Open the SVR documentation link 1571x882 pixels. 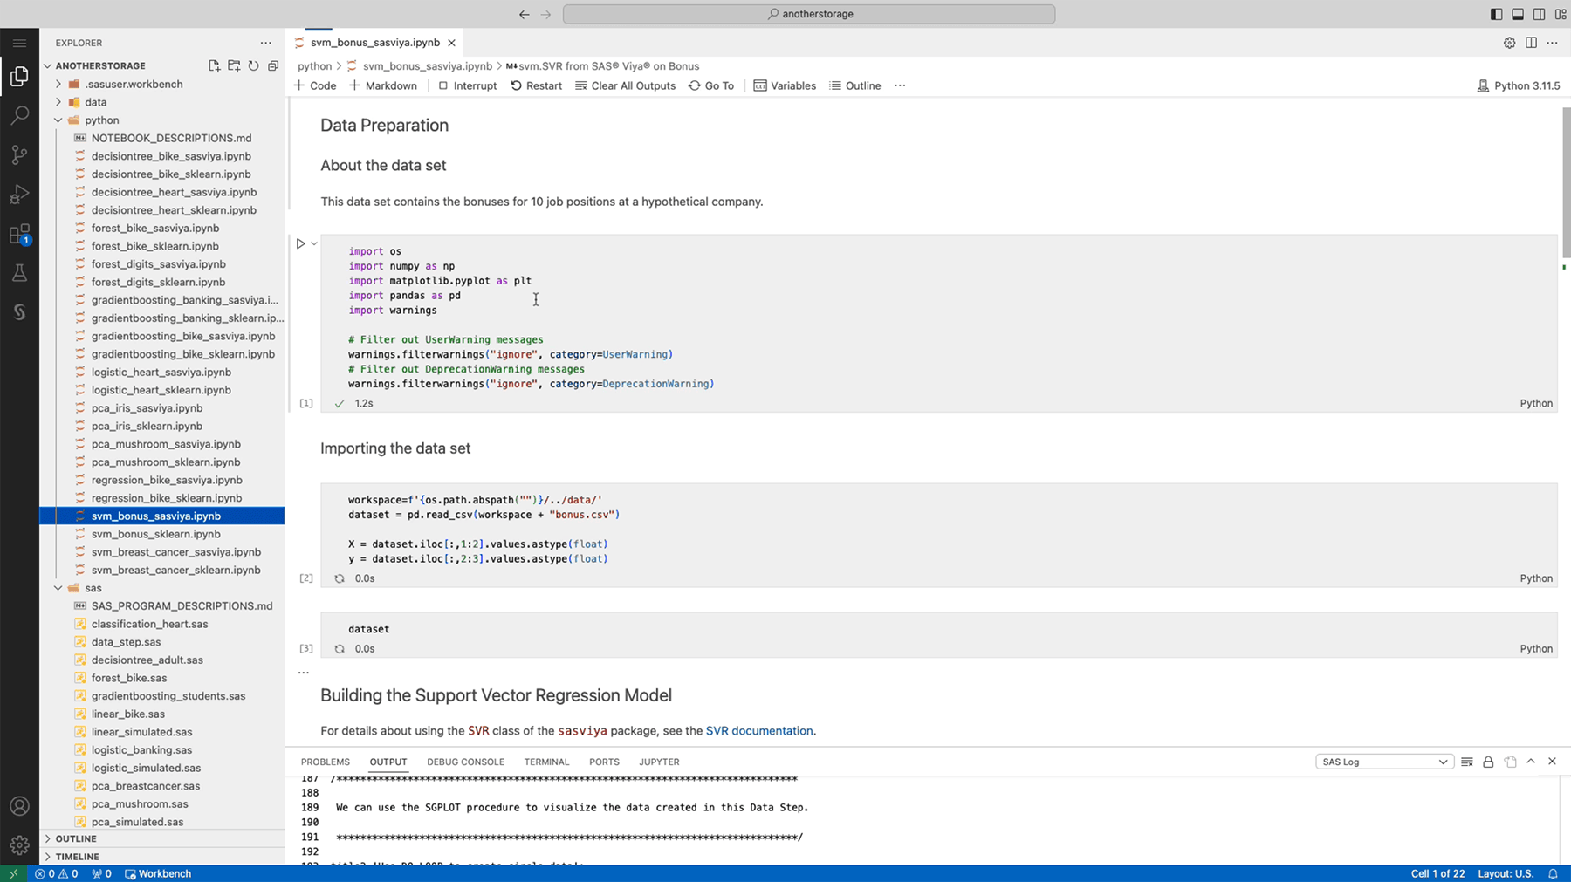tap(758, 730)
